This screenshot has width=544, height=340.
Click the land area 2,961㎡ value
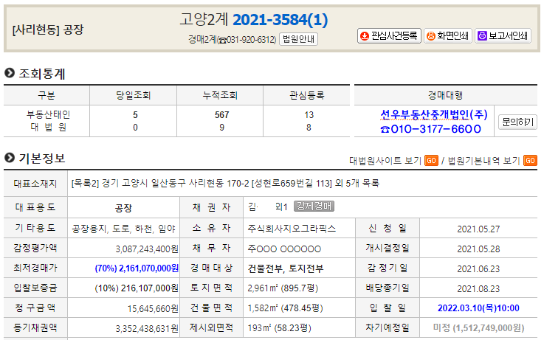[x=283, y=288]
